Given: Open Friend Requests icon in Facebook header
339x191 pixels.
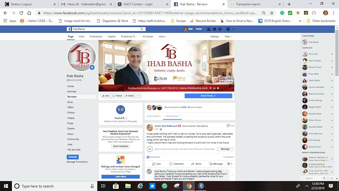Looking at the screenshot, I should [209, 29].
